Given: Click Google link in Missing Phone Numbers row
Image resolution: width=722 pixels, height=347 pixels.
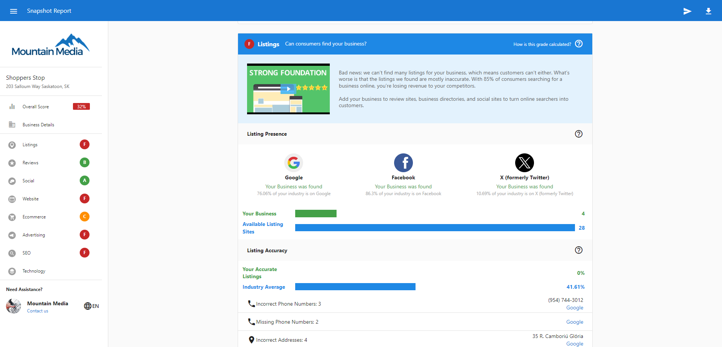Looking at the screenshot, I should pos(575,322).
